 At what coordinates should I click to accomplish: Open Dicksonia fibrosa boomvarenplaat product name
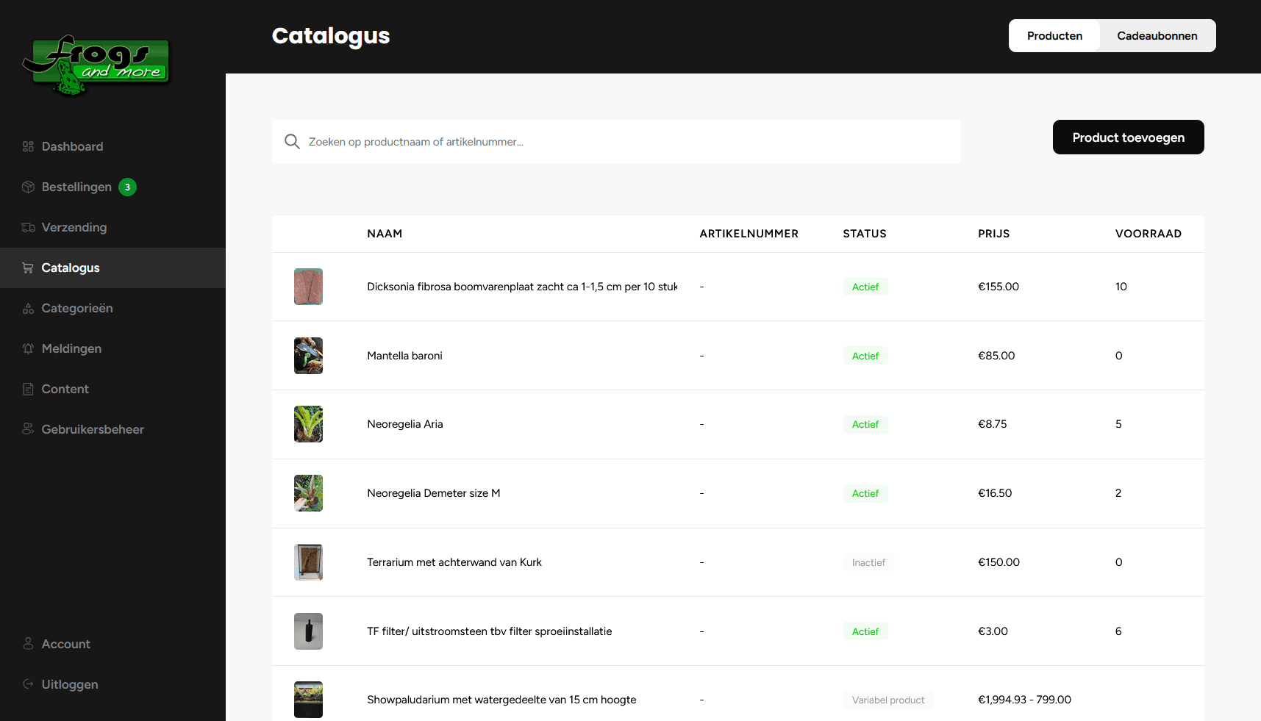click(522, 287)
